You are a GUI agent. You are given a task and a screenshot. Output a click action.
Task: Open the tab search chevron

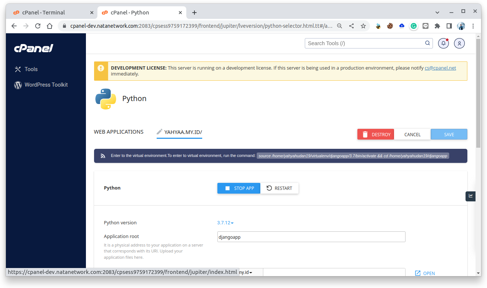pos(437,12)
